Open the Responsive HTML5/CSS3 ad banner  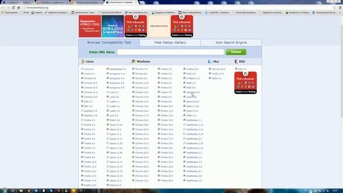pyautogui.click(x=90, y=26)
